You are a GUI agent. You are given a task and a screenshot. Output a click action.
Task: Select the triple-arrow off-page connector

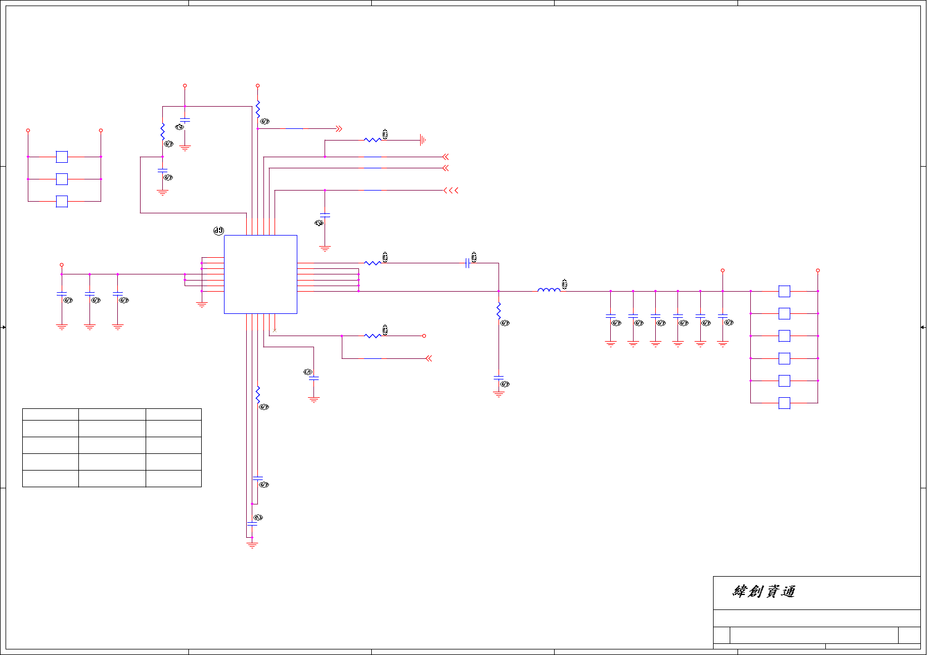[x=451, y=191]
